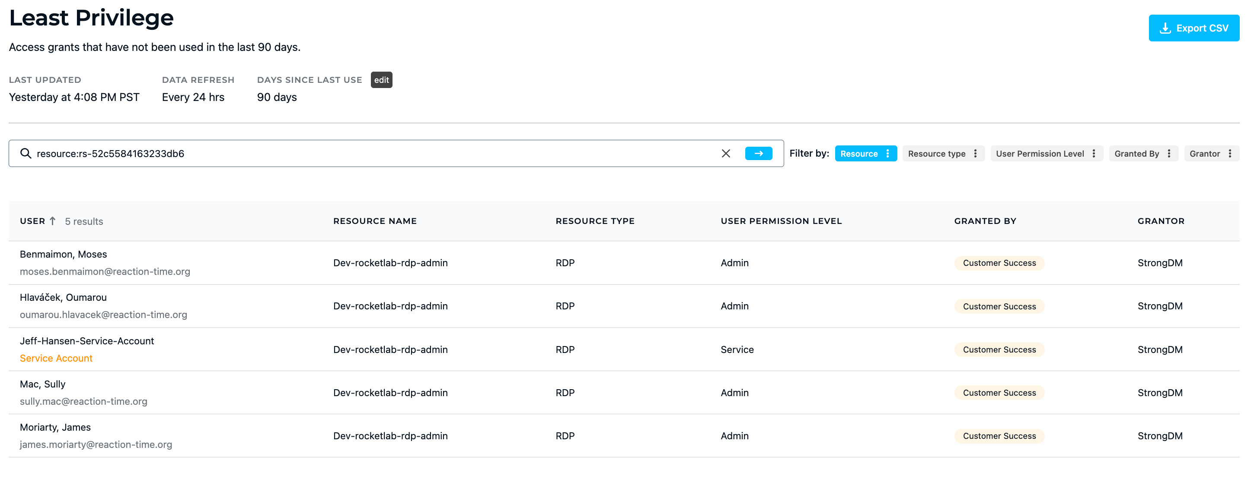Select the Benmaimon, Moses user row
Viewport: 1251px width, 485px height.
click(x=63, y=255)
